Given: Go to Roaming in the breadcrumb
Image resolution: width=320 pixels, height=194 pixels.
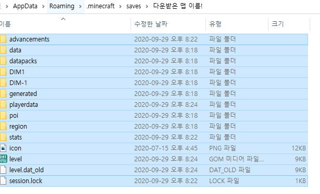Looking at the screenshot, I should [62, 6].
